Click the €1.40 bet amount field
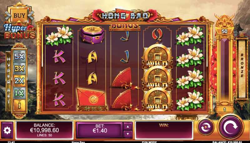Viewport: 250px width, 143px height. click(x=99, y=130)
